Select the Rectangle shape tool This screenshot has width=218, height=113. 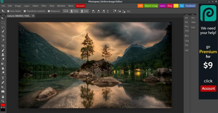click(3, 92)
